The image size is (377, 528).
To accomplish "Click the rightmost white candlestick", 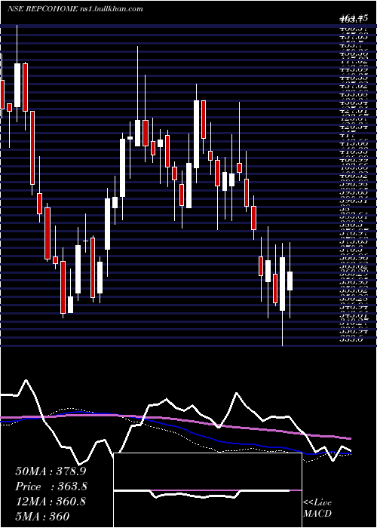I will point(290,281).
